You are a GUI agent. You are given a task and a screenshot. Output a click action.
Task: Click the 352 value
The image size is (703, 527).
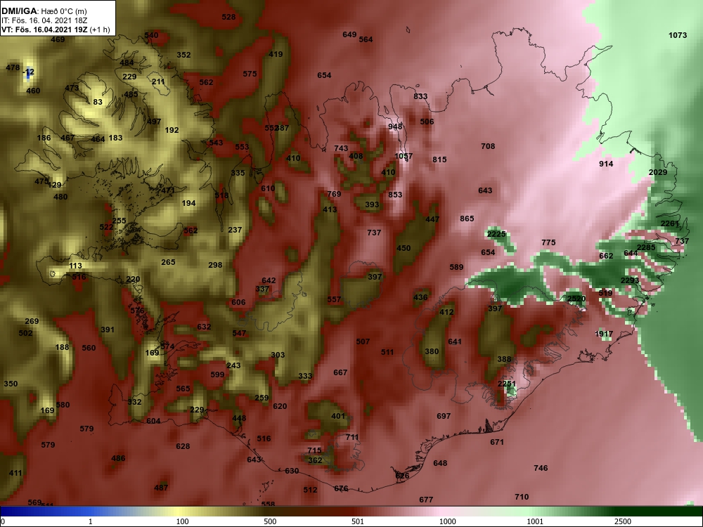click(x=183, y=55)
